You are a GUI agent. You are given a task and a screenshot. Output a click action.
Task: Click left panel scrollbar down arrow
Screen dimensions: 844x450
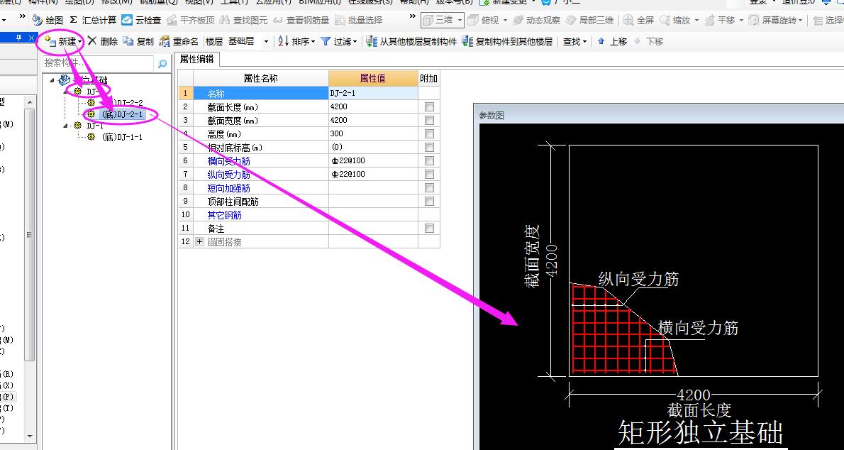[30, 435]
